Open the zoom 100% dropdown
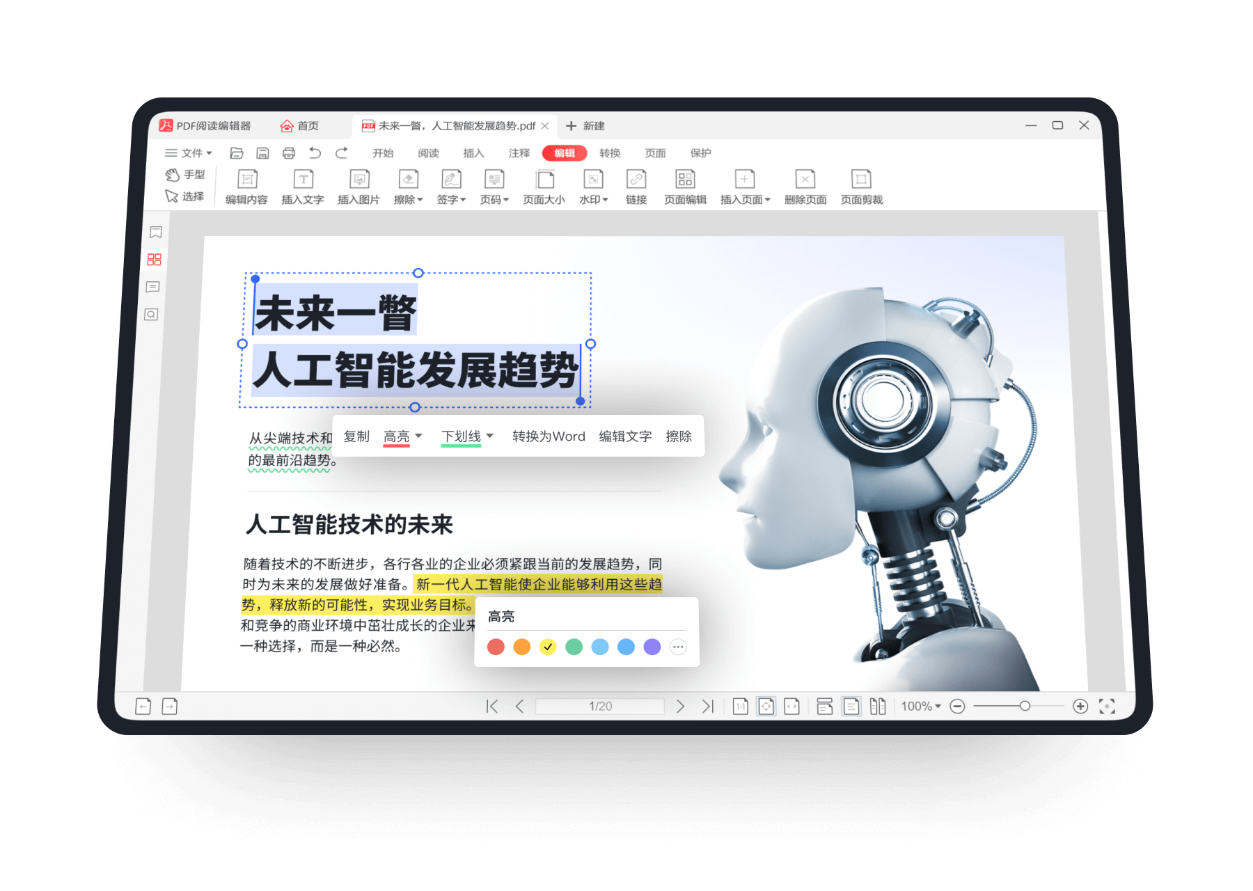Image resolution: width=1253 pixels, height=891 pixels. point(921,707)
